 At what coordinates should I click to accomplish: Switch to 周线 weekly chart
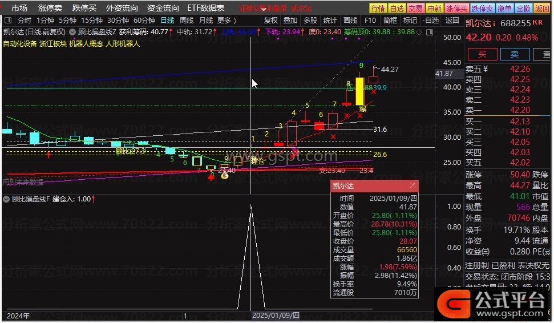187,21
